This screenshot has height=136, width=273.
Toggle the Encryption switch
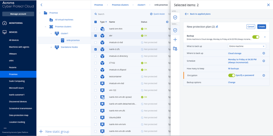(x=232, y=75)
